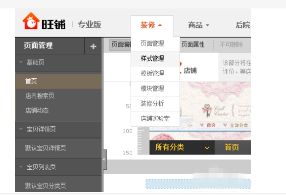Screen dimensions: 286x195
Task: Click the dashed light-blue module placeholder
Action: point(198,184)
